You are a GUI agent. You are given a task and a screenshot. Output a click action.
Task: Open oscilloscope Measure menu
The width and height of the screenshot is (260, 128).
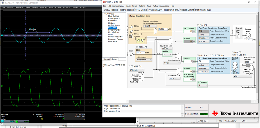[52, 8]
